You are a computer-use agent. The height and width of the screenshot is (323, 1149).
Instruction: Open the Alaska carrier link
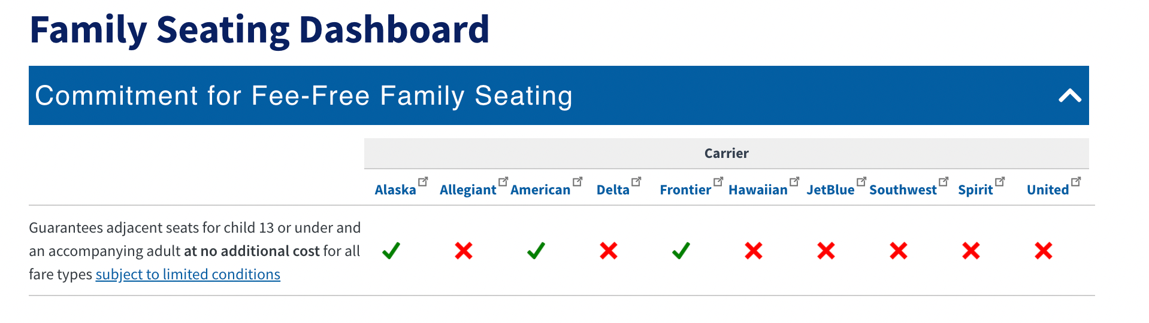(395, 190)
